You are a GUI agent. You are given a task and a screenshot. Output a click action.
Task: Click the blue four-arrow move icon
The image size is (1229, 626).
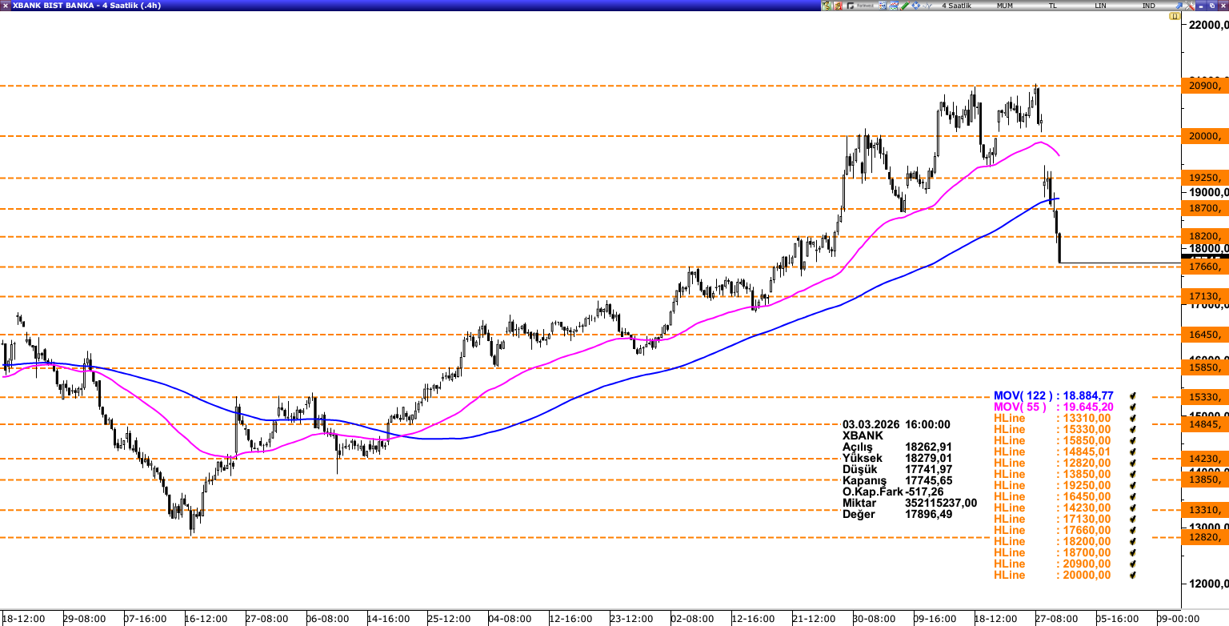pos(915,6)
